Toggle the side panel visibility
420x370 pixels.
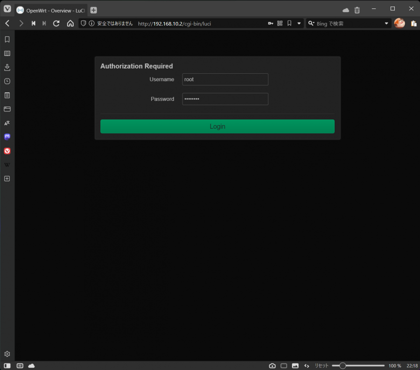7,366
